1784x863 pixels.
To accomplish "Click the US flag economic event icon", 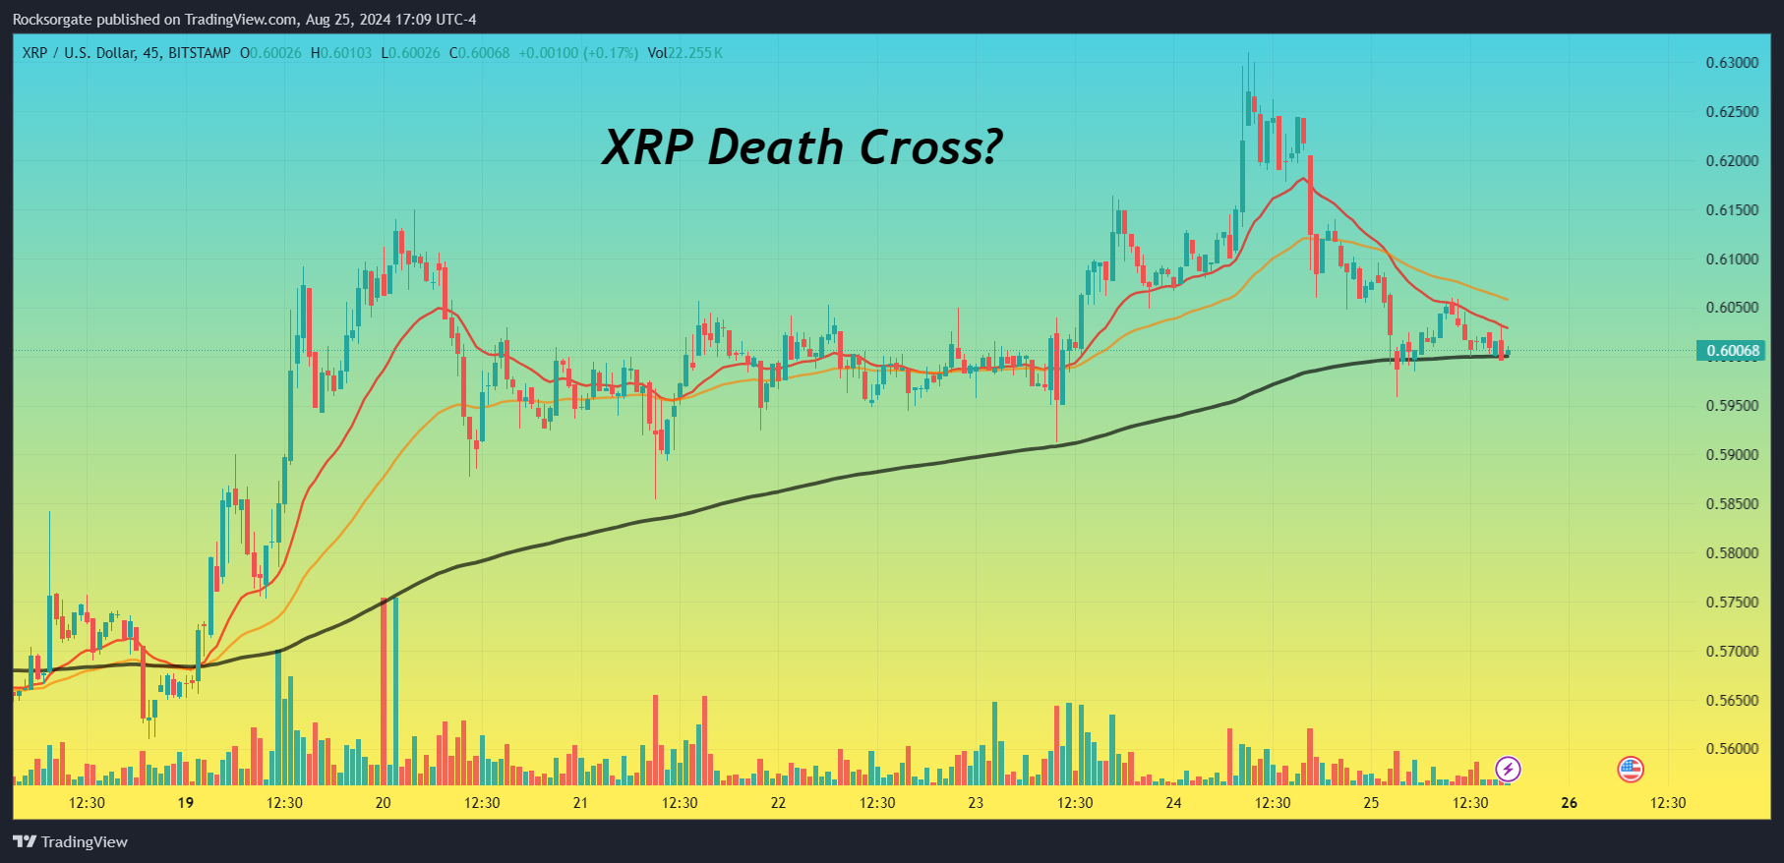I will 1631,769.
